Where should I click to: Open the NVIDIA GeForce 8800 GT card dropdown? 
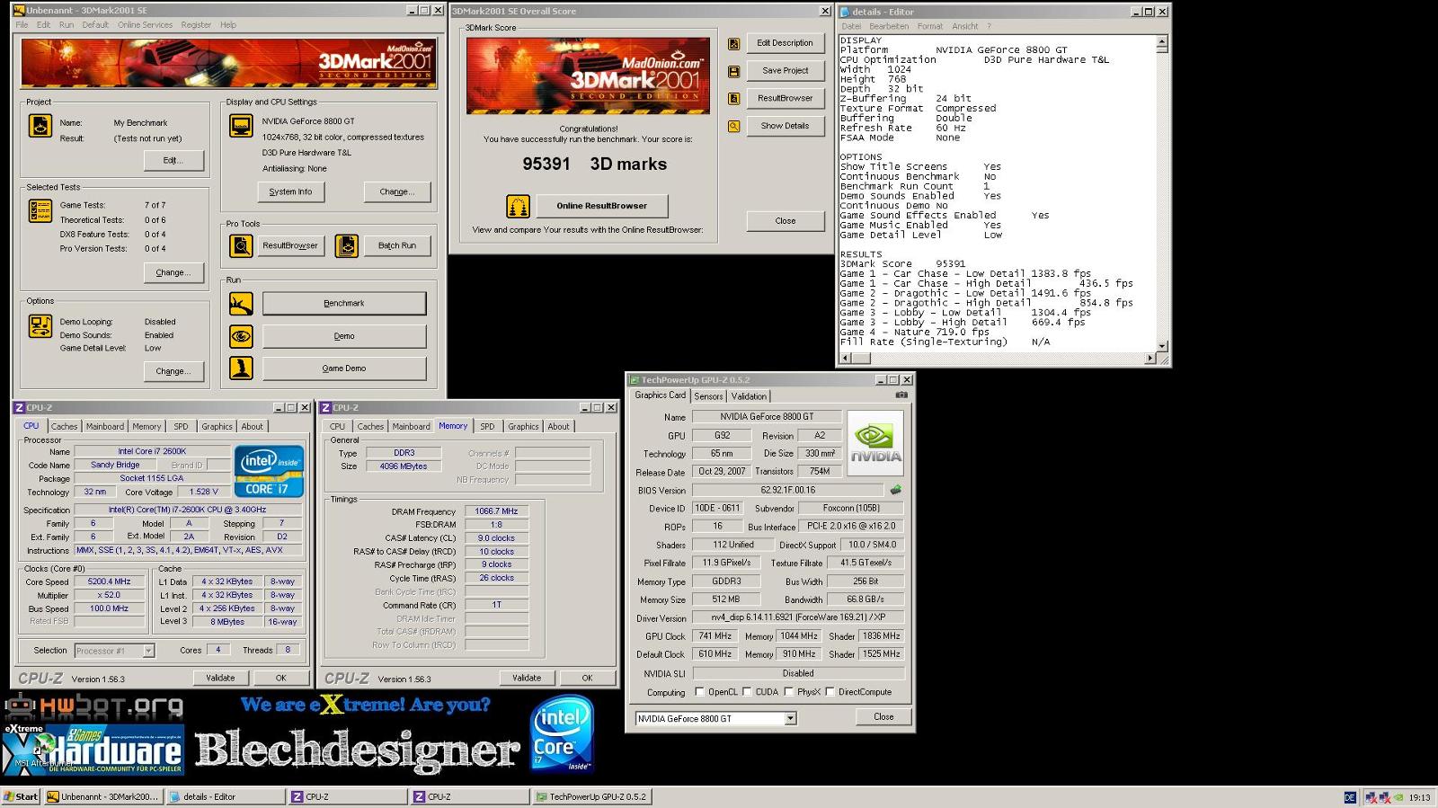[x=790, y=718]
